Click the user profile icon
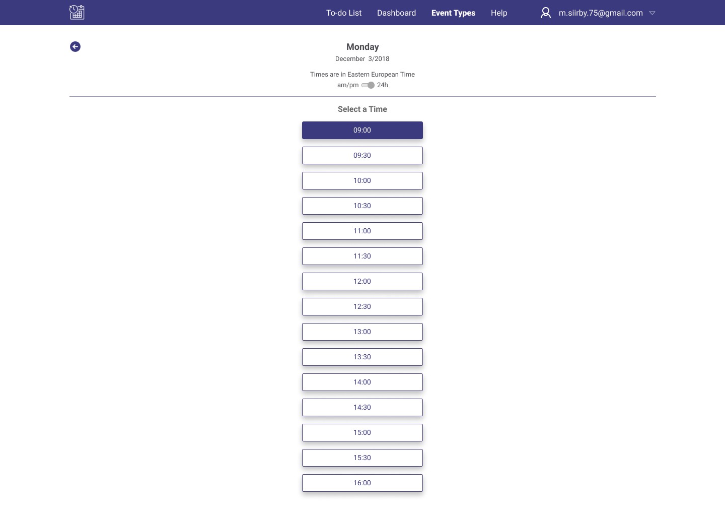The image size is (725, 516). pyautogui.click(x=545, y=13)
